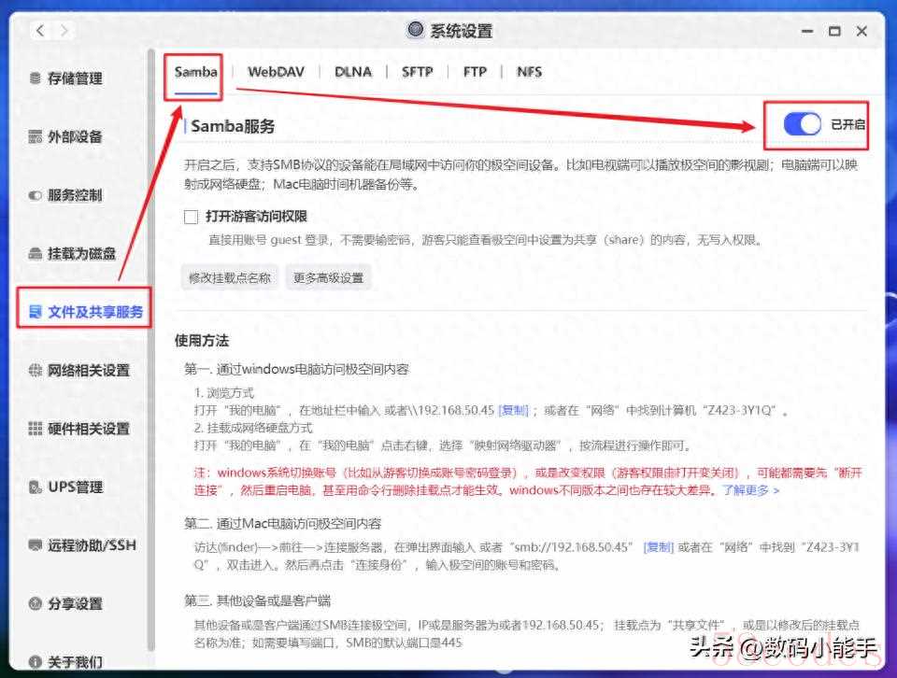Open 网络相关设置 globe icon
Image resolution: width=897 pixels, height=678 pixels.
36,371
